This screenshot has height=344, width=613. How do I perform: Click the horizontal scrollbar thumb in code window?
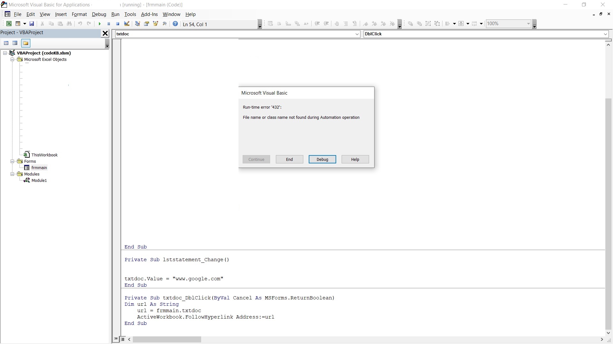click(167, 340)
